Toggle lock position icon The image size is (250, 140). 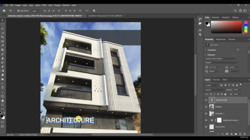(218, 94)
